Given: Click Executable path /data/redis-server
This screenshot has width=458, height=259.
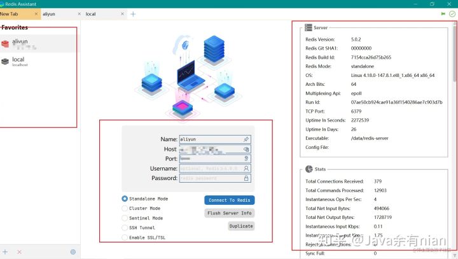Looking at the screenshot, I should coord(370,138).
